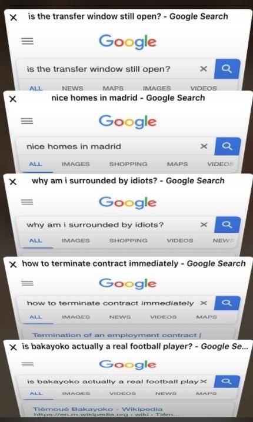Open hamburger menu in bakayoko tab

28,364
